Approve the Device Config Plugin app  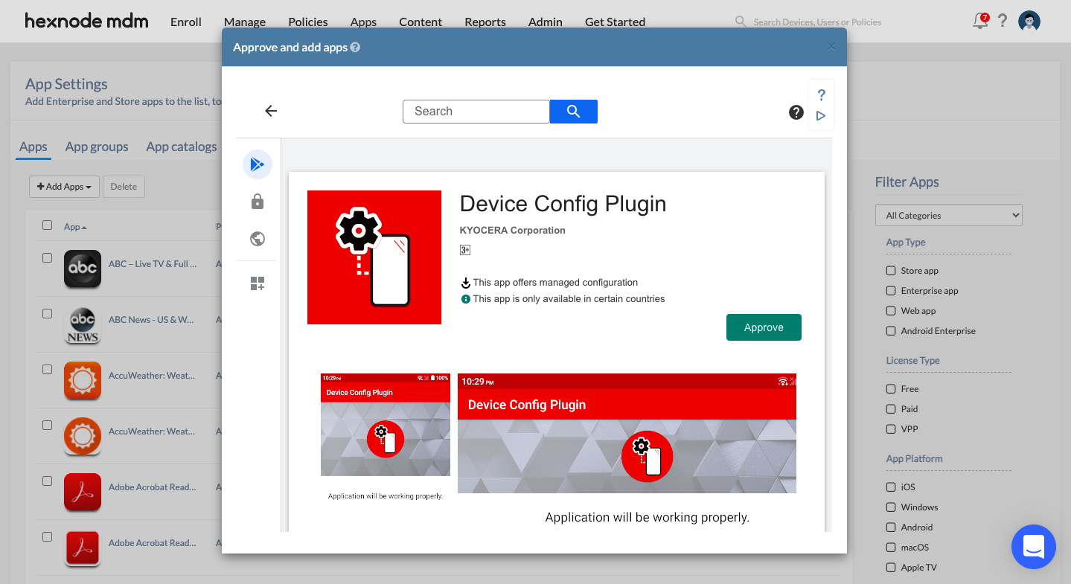764,327
